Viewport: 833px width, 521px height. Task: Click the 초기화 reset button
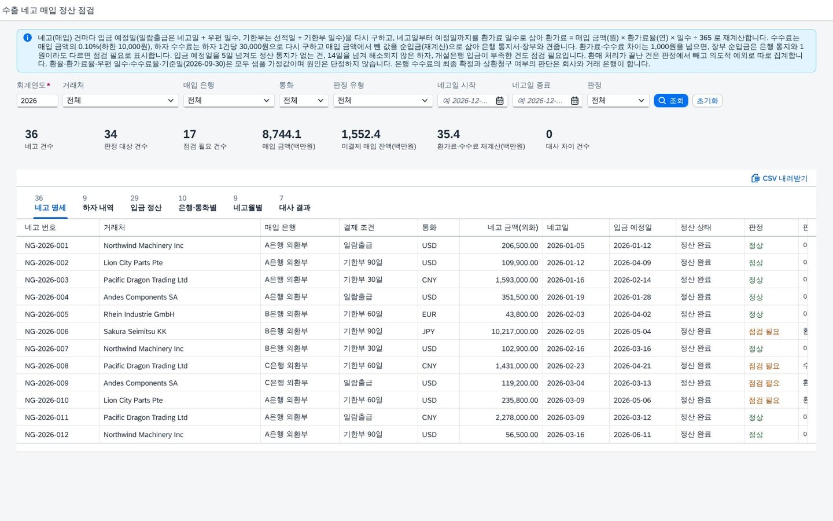coord(707,101)
